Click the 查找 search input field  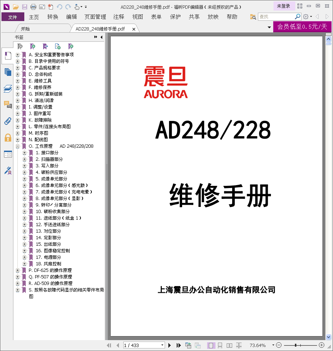(x=276, y=17)
